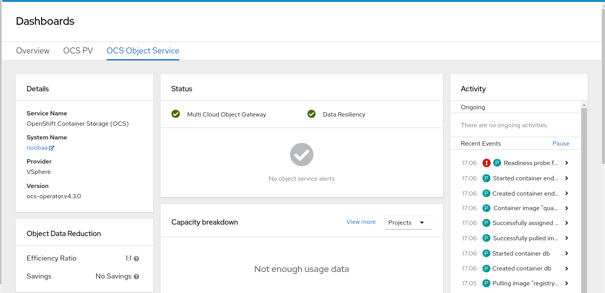This screenshot has width=605, height=293.
Task: Pause the Recent Events feed
Action: pos(561,144)
